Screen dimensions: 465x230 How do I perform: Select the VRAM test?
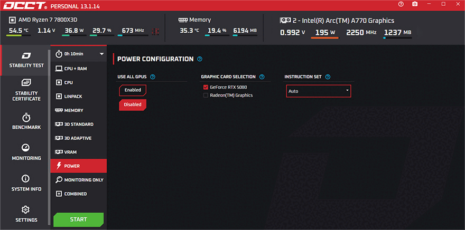click(x=79, y=152)
